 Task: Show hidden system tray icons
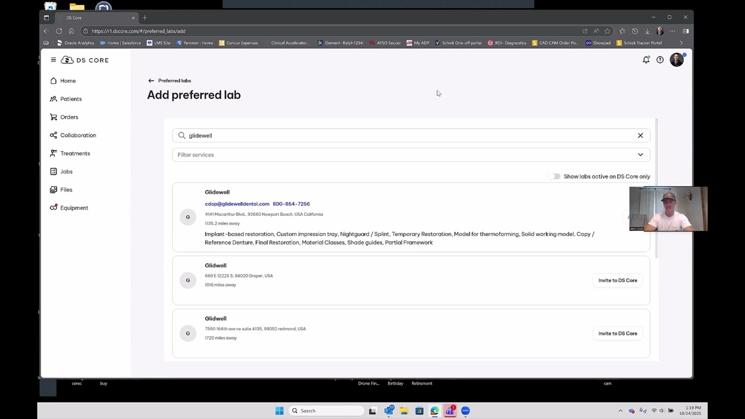620,411
